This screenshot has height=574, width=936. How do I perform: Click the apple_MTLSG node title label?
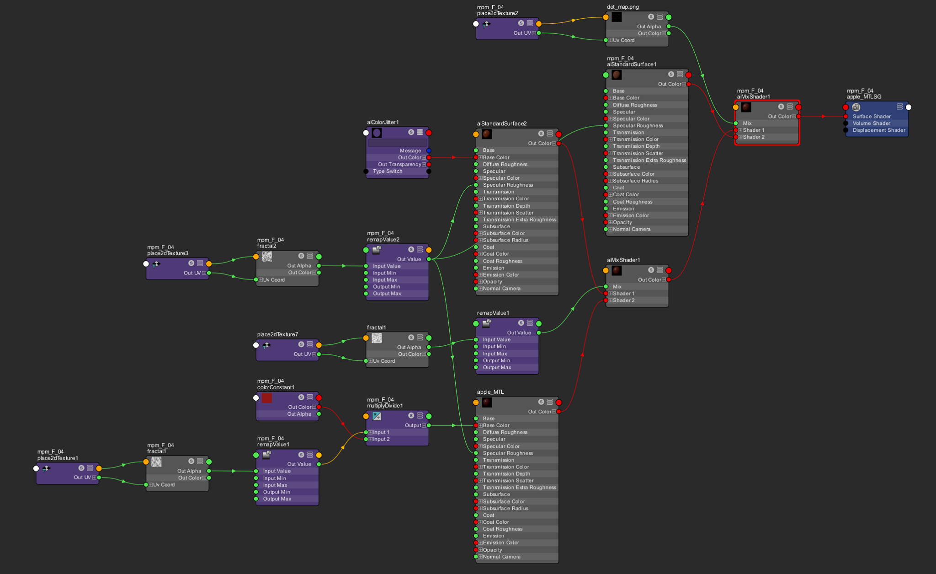coord(864,97)
